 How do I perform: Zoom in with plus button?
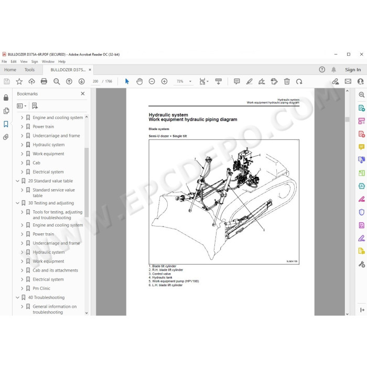164,81
